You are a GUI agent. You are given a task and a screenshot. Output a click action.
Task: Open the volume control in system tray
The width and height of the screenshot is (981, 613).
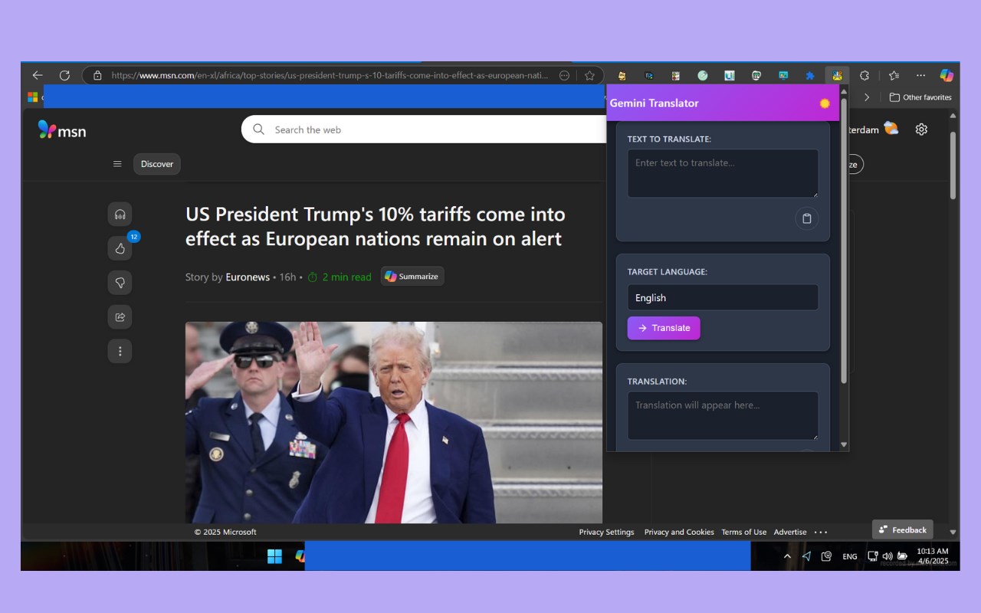(887, 556)
